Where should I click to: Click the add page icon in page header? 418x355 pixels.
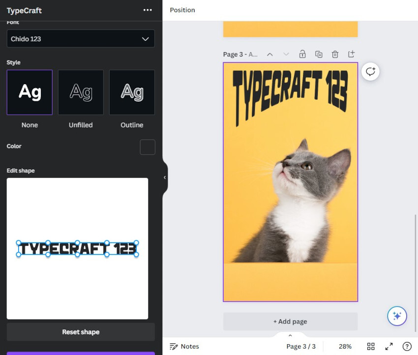point(351,54)
